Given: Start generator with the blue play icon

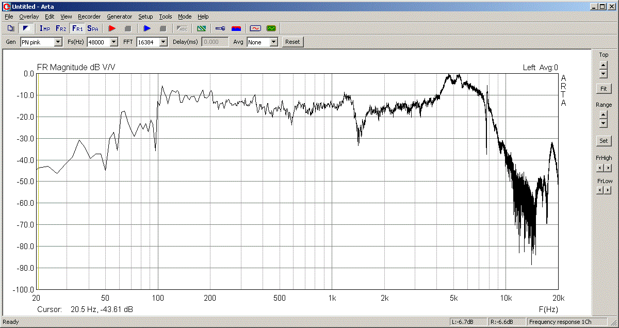Looking at the screenshot, I should pos(147,28).
